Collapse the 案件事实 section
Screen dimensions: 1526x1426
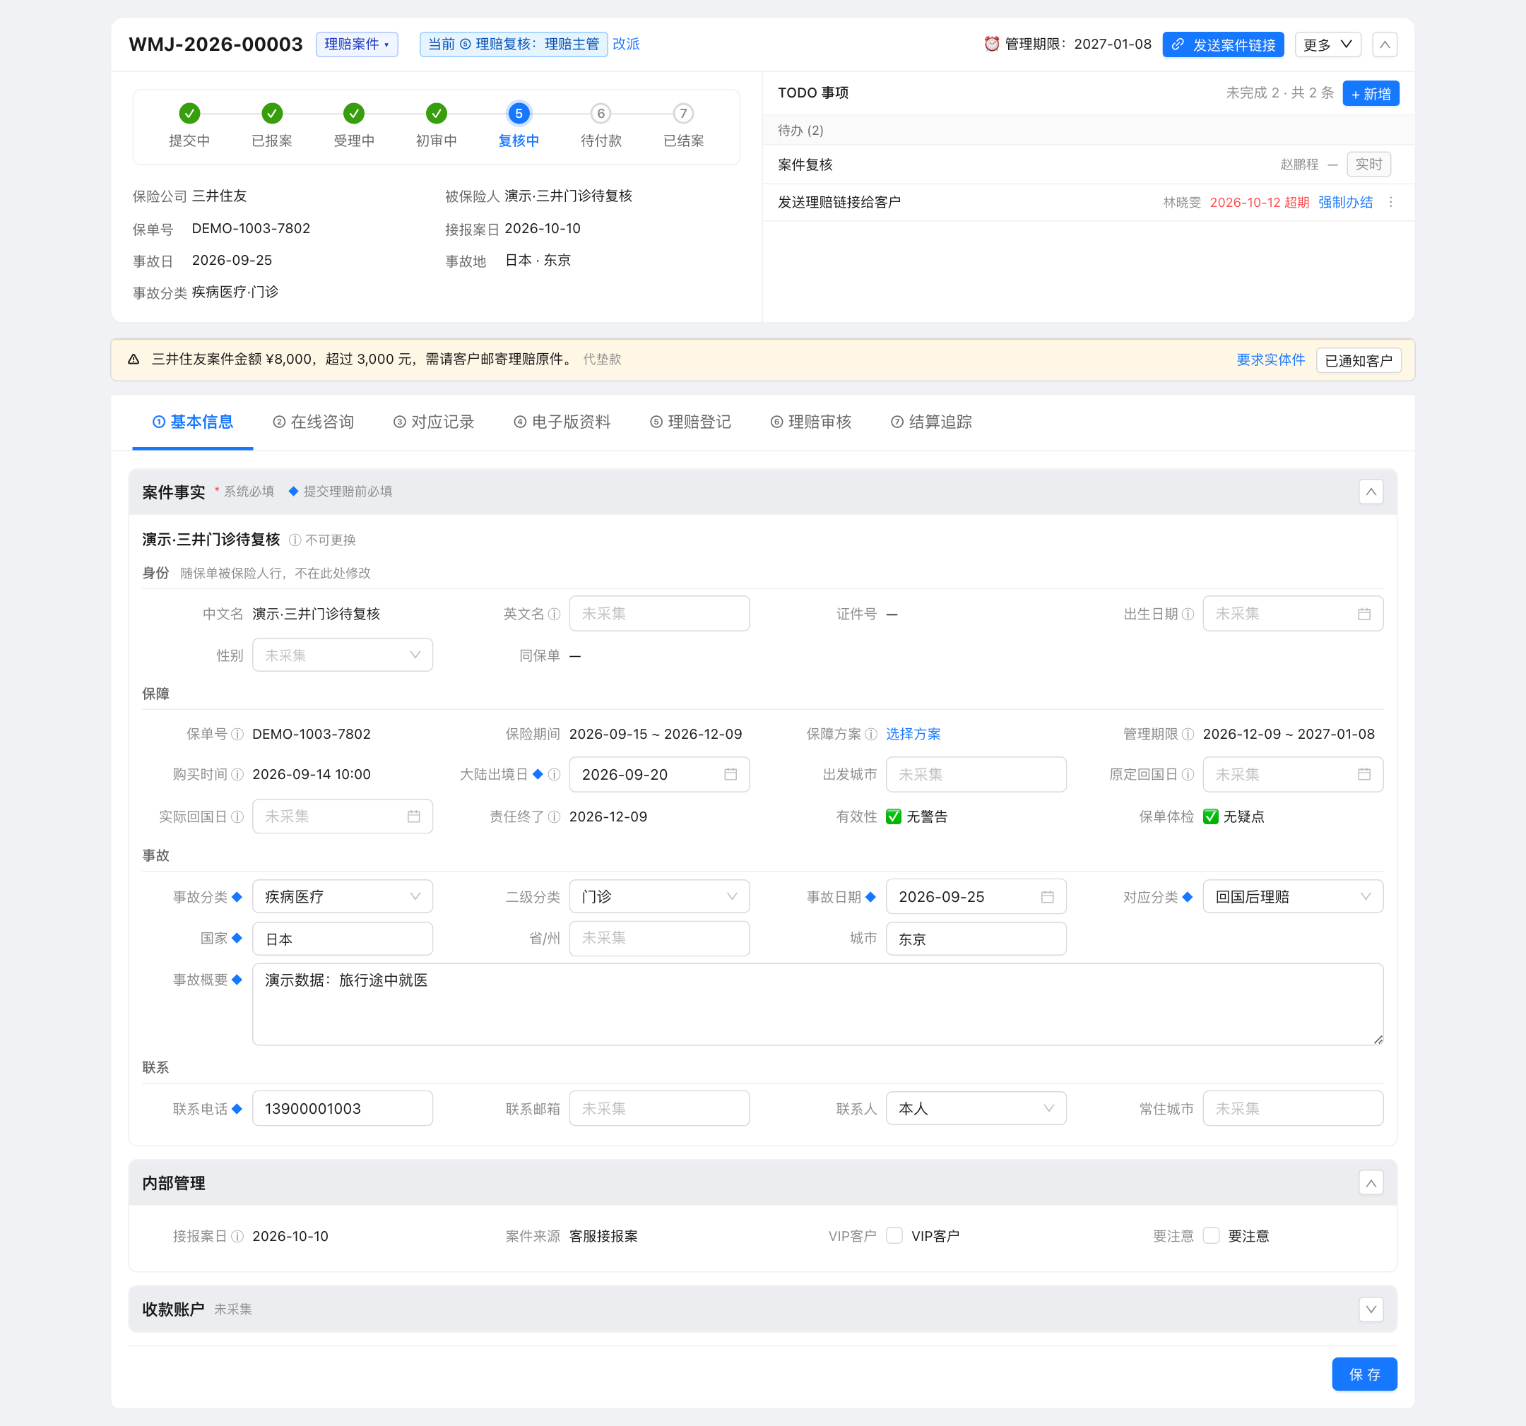(x=1370, y=492)
